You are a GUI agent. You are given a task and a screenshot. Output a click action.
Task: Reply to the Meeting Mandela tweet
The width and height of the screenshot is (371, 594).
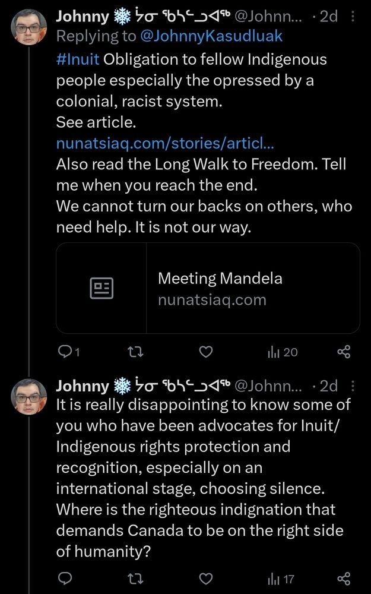click(68, 352)
